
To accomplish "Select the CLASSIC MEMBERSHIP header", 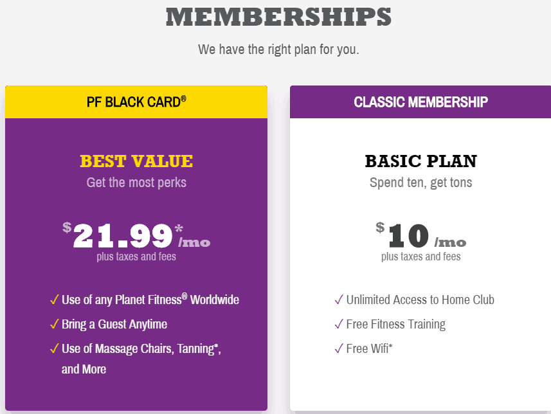I will click(420, 102).
